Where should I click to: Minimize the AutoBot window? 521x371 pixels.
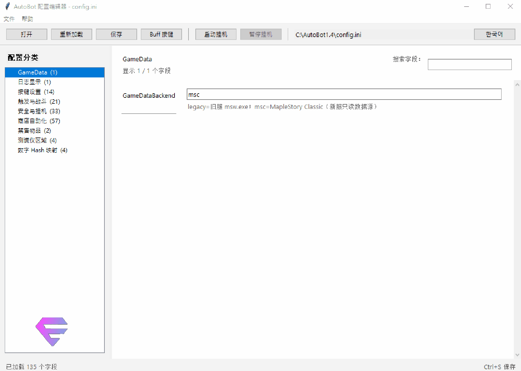click(x=466, y=6)
